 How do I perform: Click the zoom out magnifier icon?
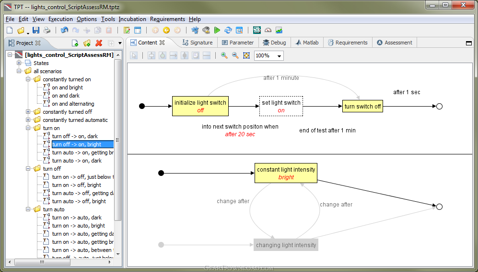235,55
